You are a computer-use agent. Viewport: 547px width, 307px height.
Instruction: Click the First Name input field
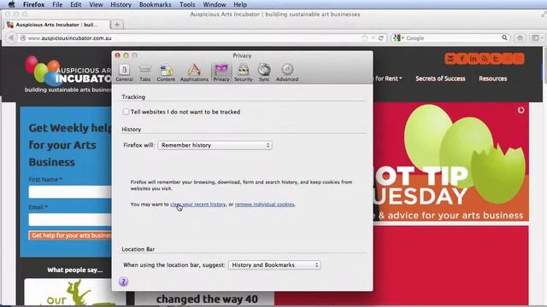coord(70,192)
